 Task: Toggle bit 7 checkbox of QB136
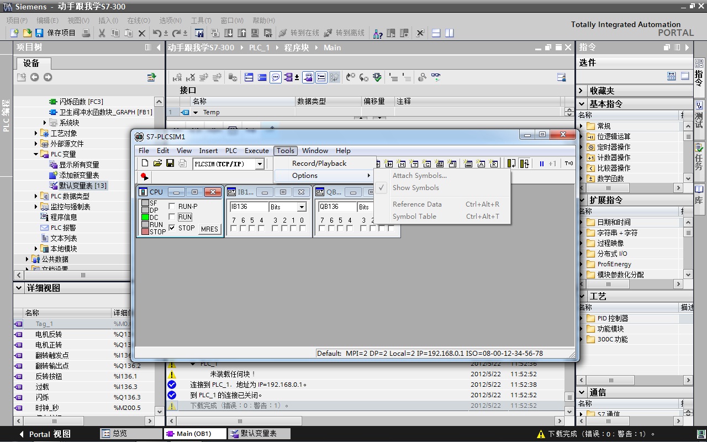pyautogui.click(x=322, y=228)
